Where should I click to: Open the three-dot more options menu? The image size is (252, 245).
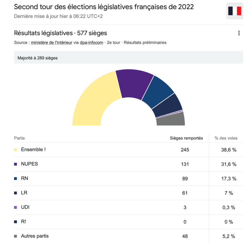(x=239, y=33)
